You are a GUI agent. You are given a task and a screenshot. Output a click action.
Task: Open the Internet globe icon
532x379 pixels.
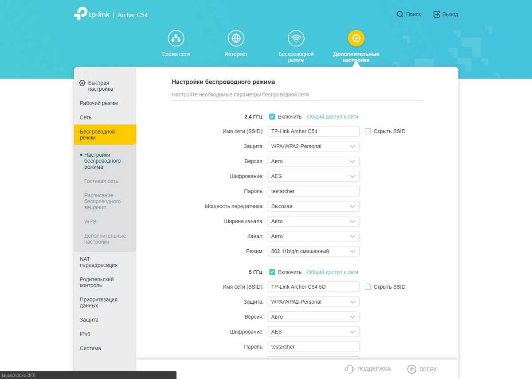236,39
